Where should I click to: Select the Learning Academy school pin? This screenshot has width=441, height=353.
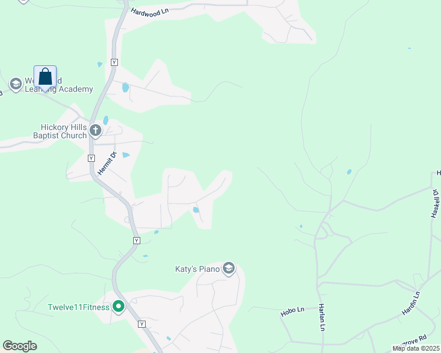[x=16, y=84]
